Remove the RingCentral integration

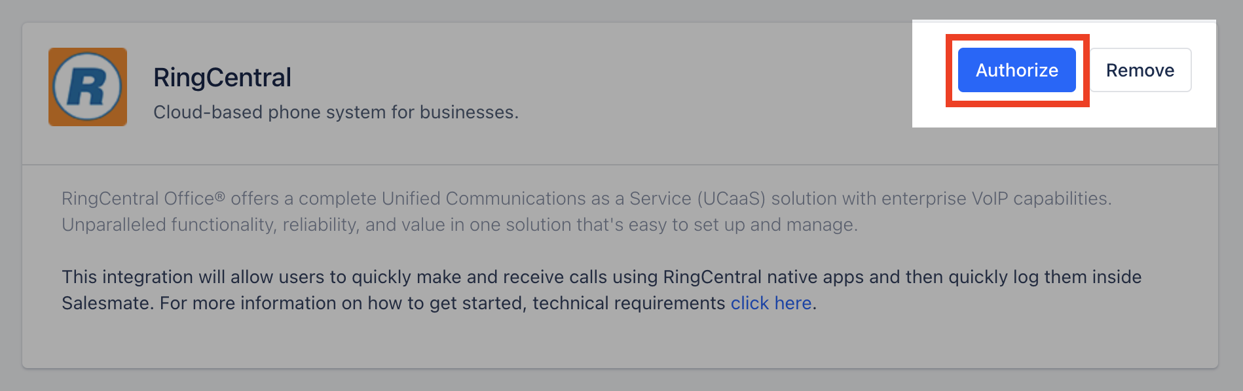(x=1140, y=70)
